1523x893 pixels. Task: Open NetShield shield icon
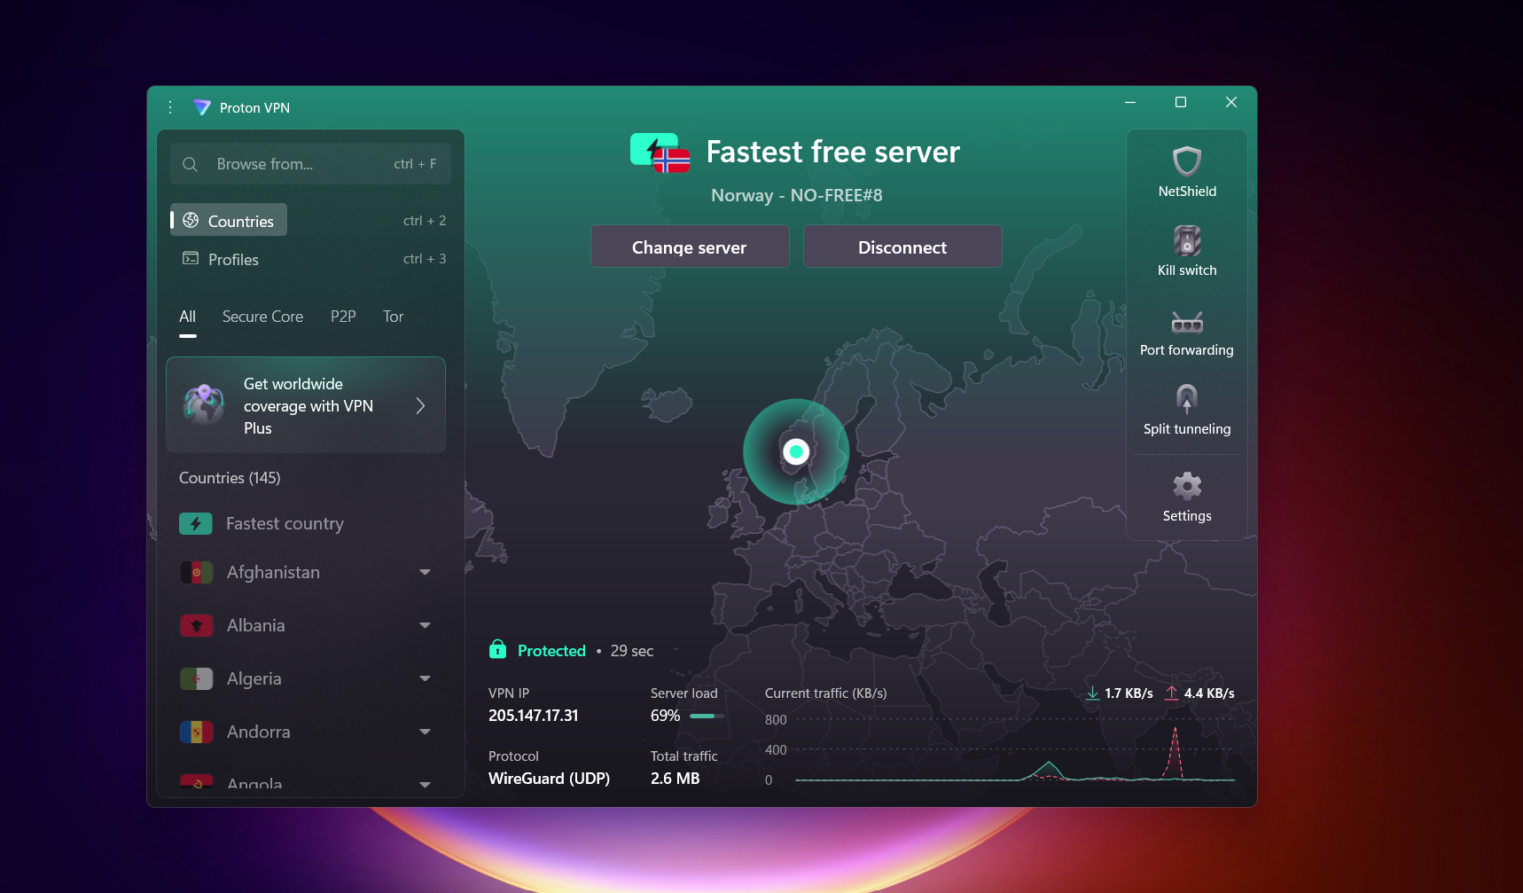[1187, 161]
